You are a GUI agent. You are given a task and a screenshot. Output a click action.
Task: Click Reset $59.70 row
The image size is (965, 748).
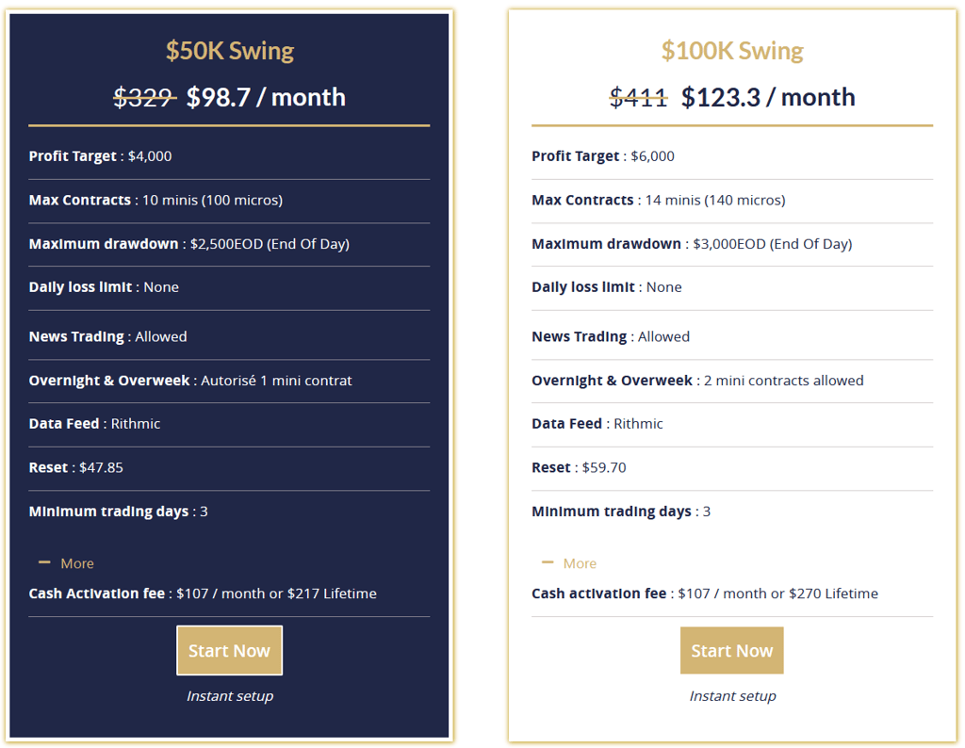(x=732, y=467)
